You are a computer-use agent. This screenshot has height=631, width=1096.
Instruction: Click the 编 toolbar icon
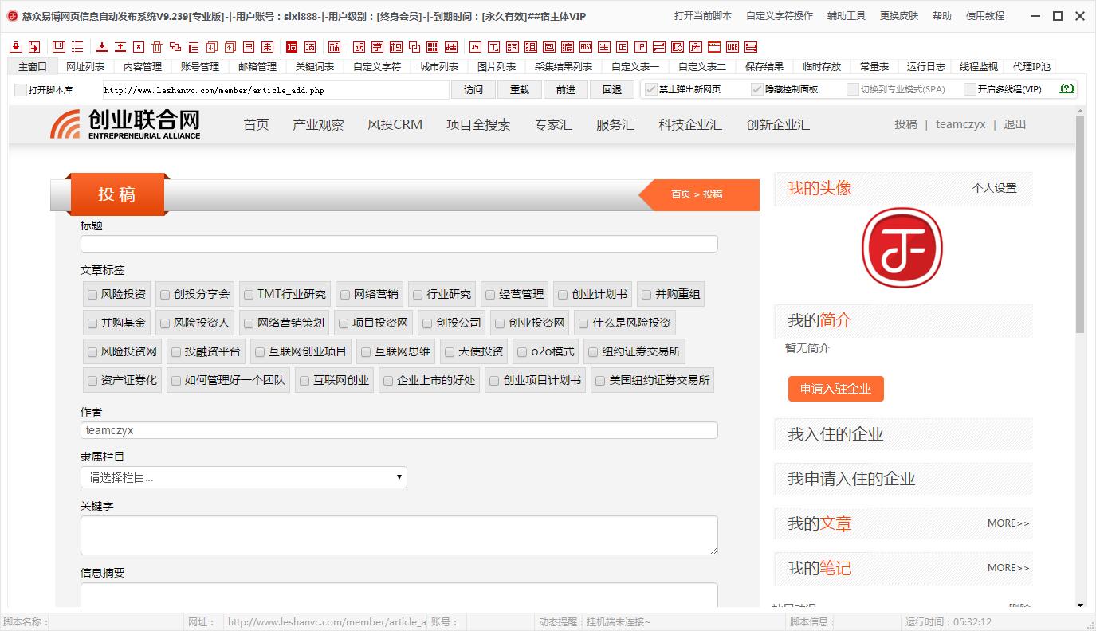coord(568,47)
